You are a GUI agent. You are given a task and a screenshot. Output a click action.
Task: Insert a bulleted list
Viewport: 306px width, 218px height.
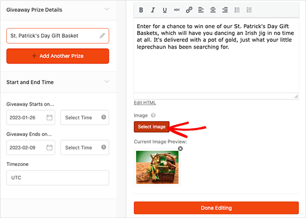click(237, 10)
